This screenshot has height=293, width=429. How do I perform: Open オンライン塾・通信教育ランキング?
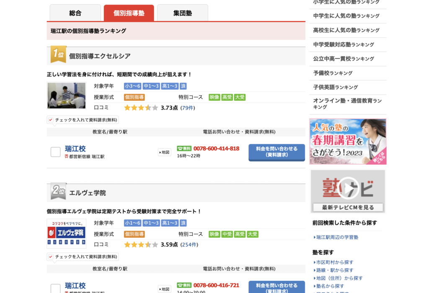347,104
